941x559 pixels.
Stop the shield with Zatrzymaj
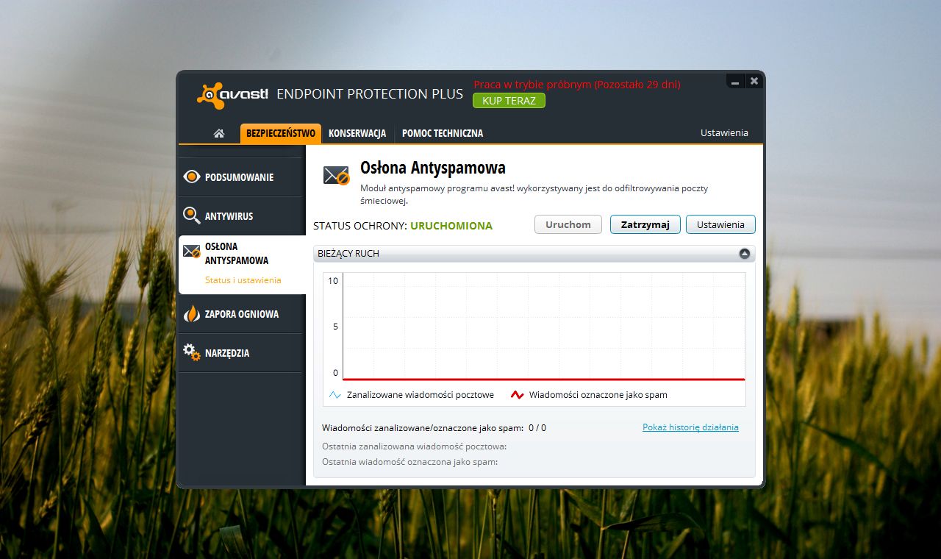pyautogui.click(x=645, y=224)
